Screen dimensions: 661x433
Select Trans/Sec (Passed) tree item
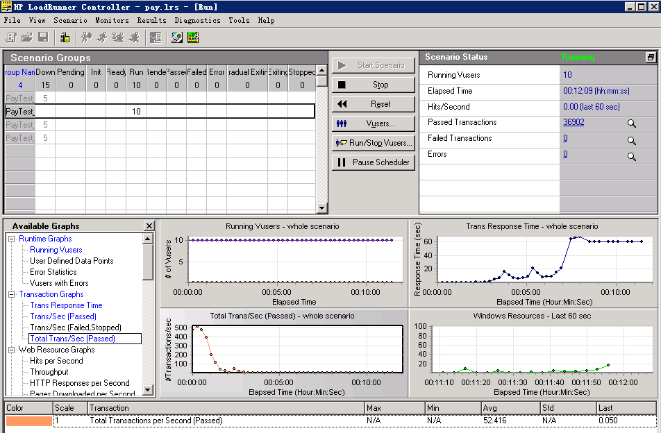(x=63, y=316)
